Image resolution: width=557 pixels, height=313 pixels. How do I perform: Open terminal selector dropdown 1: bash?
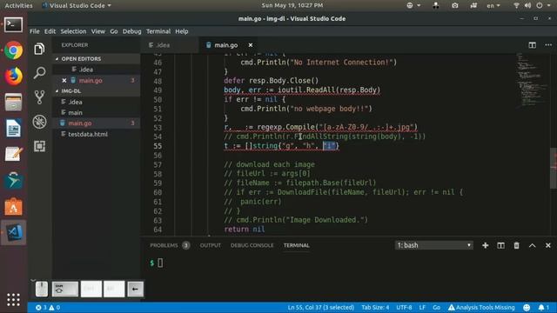pyautogui.click(x=433, y=245)
